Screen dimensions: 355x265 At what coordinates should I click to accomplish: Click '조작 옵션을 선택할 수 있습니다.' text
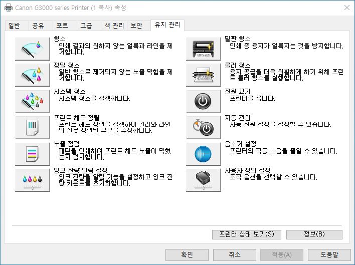pos(273,177)
